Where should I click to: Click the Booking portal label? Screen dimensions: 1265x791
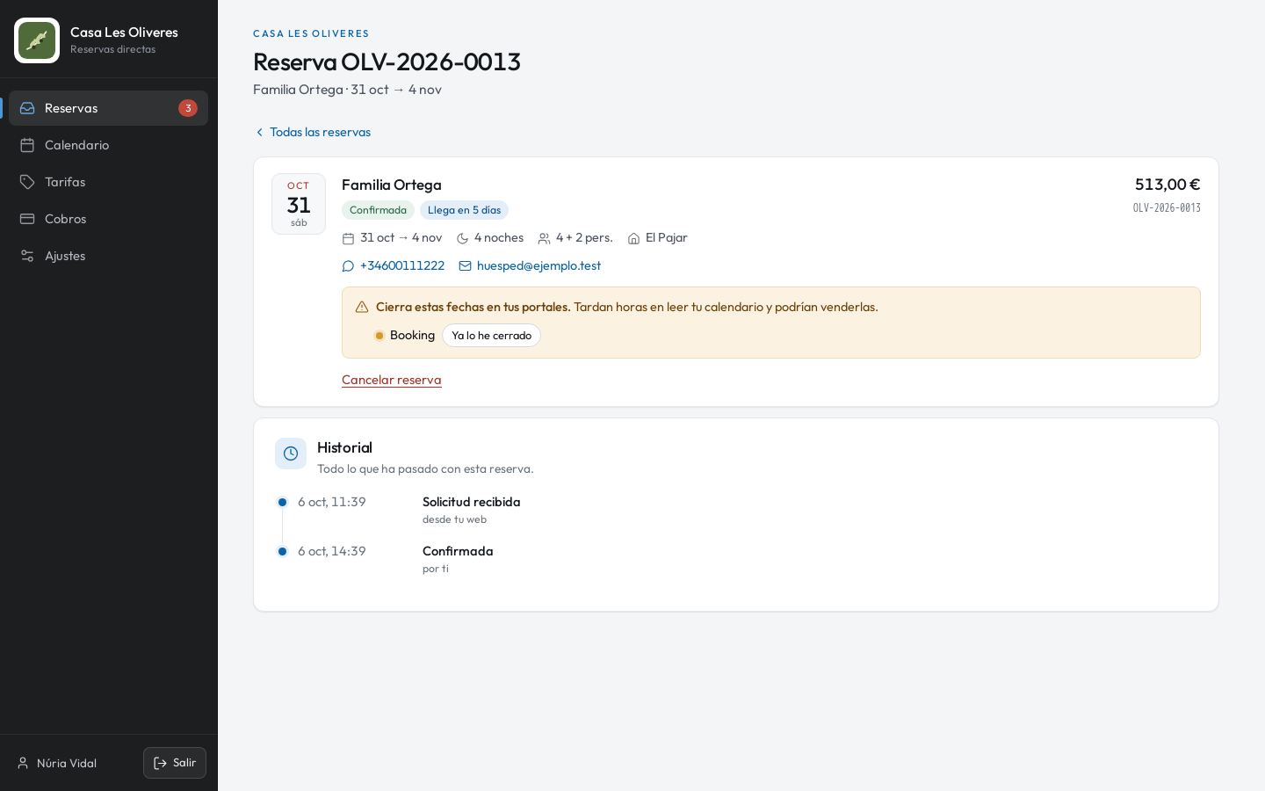point(412,336)
